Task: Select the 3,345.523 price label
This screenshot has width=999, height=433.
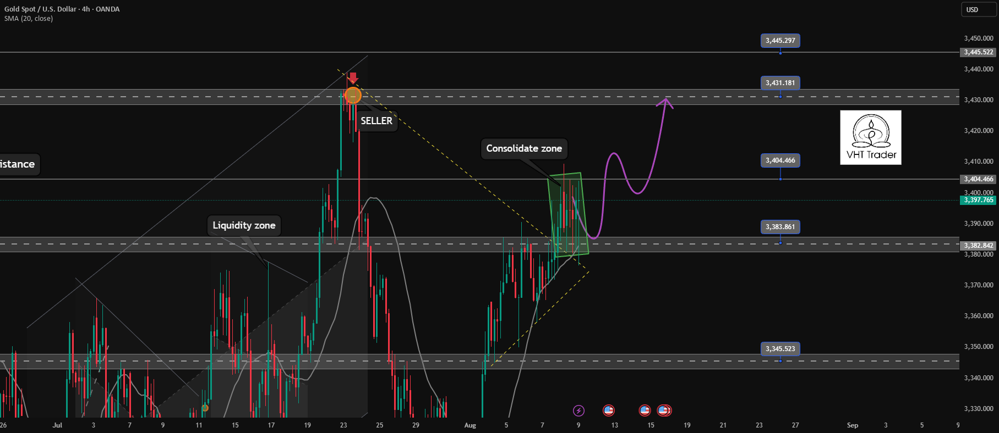Action: (x=780, y=349)
